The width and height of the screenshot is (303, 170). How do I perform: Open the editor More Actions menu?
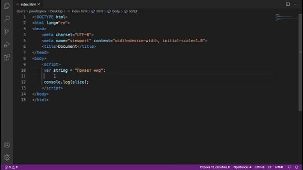tap(295, 4)
